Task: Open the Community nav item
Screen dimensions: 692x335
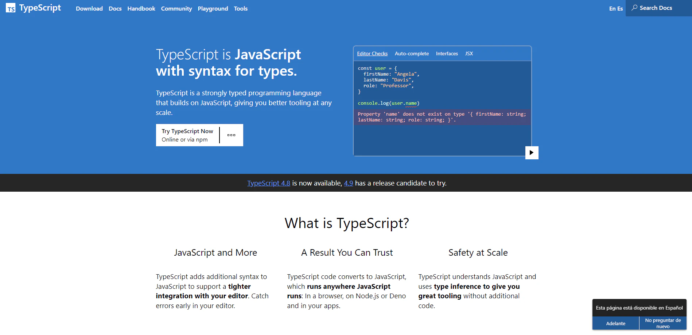Action: (176, 8)
